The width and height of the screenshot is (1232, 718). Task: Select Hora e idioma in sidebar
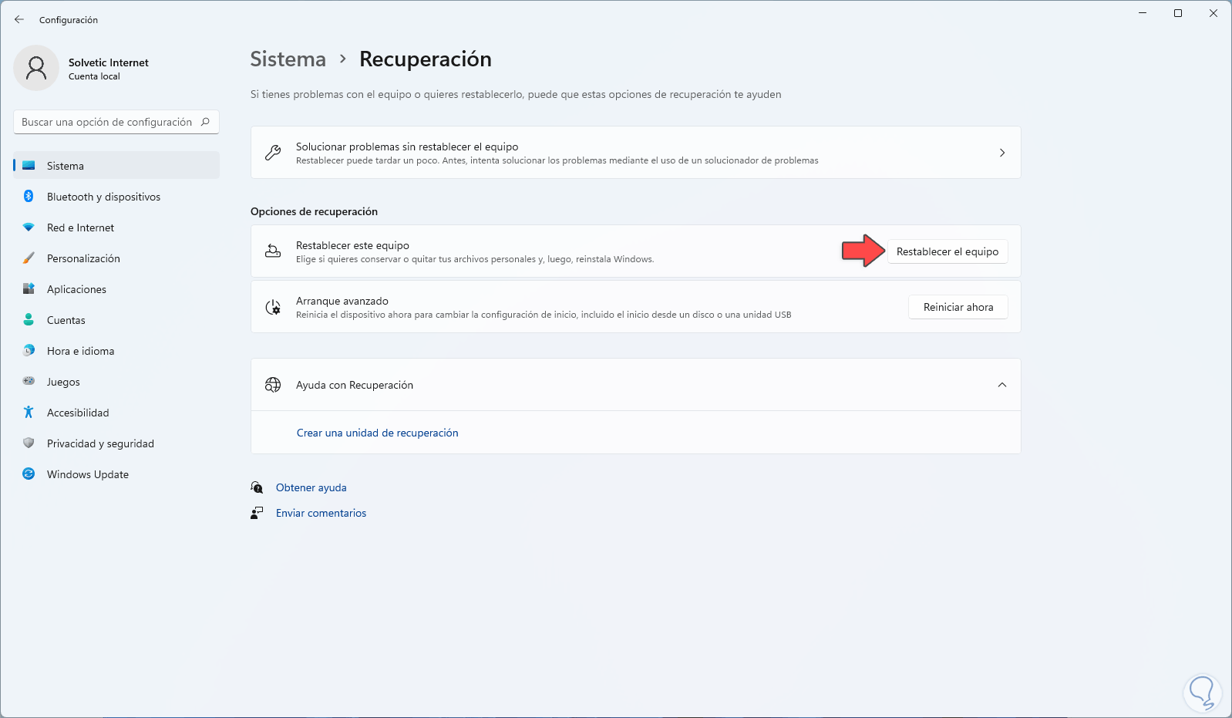(80, 351)
